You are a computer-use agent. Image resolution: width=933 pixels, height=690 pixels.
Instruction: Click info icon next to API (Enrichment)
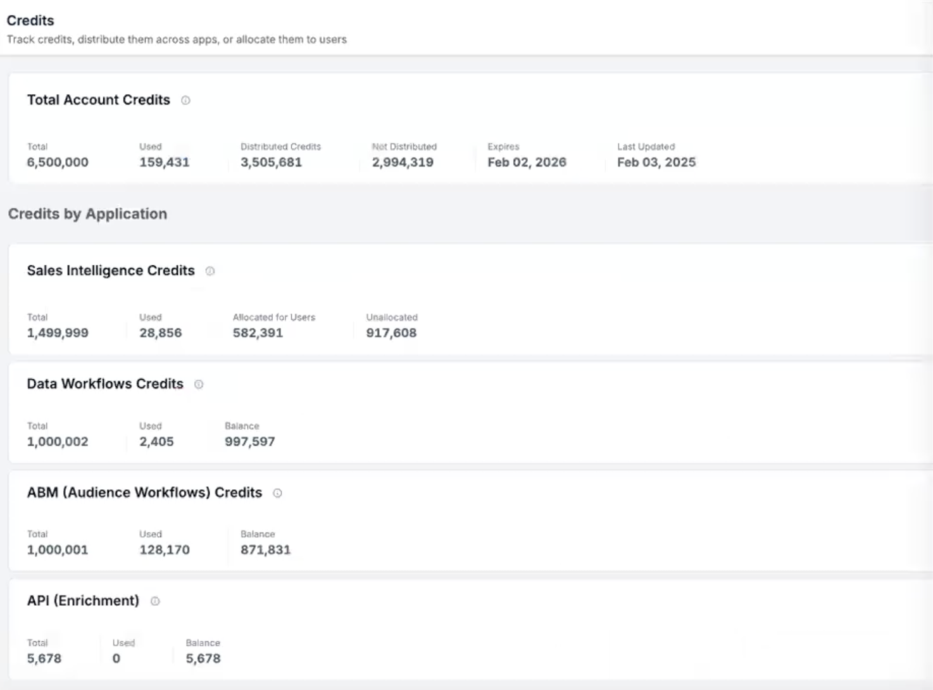coord(155,601)
